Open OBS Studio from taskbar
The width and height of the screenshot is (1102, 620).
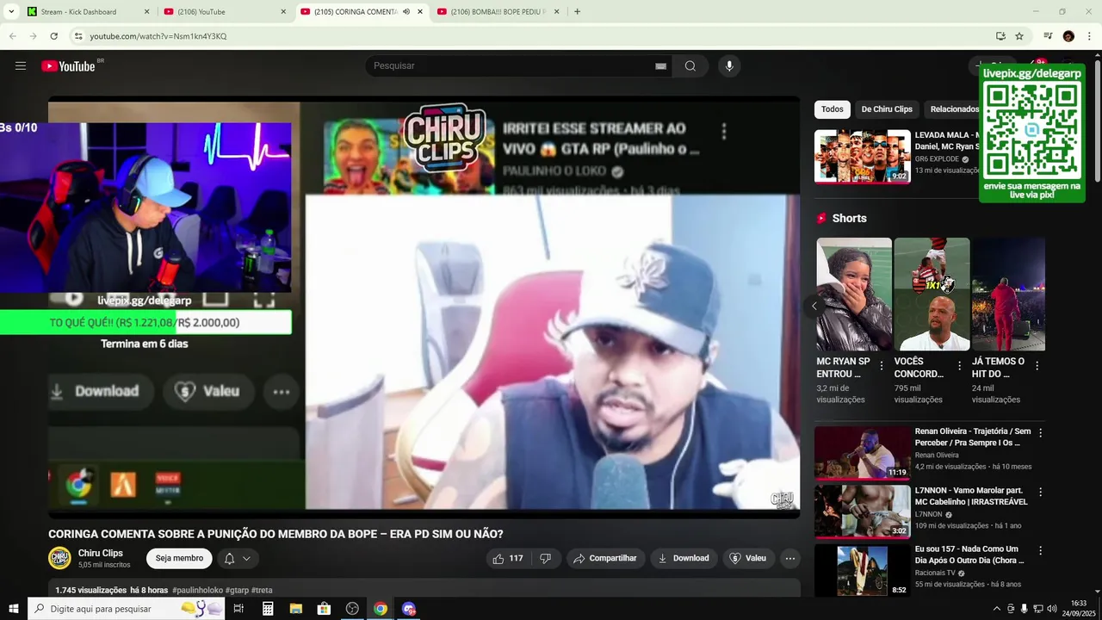352,609
